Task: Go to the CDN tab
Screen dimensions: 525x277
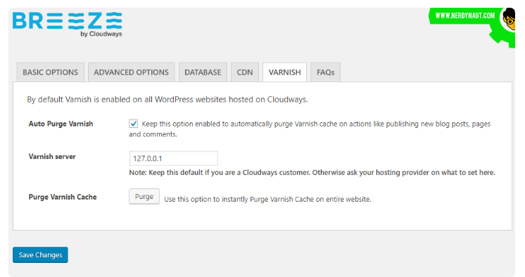Action: tap(245, 72)
